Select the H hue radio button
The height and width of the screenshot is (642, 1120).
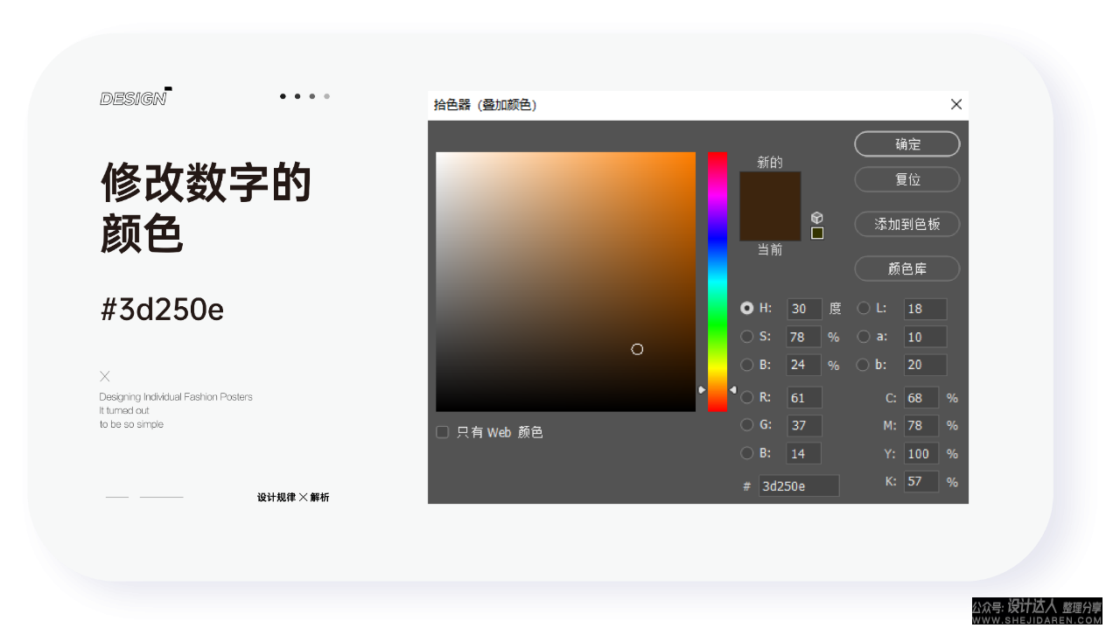(x=747, y=308)
